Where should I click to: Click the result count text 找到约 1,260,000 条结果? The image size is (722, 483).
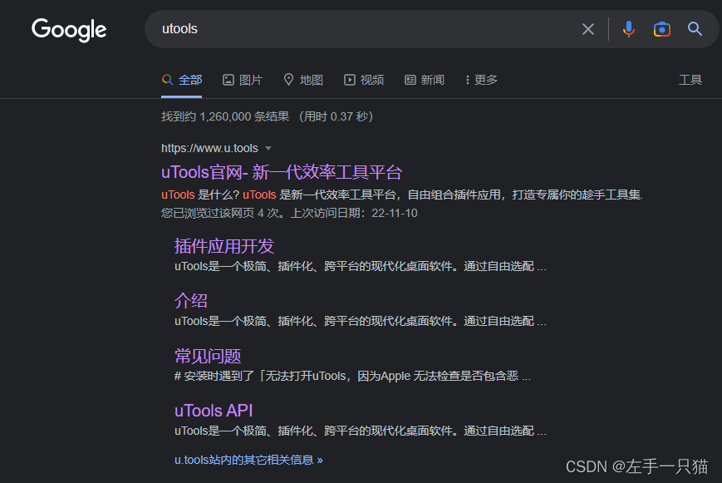click(x=225, y=116)
